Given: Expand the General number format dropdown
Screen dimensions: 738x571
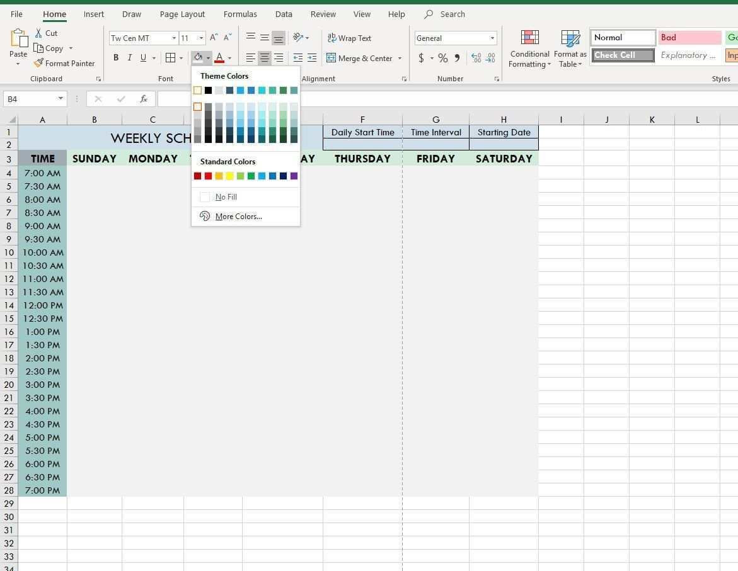Looking at the screenshot, I should 492,38.
